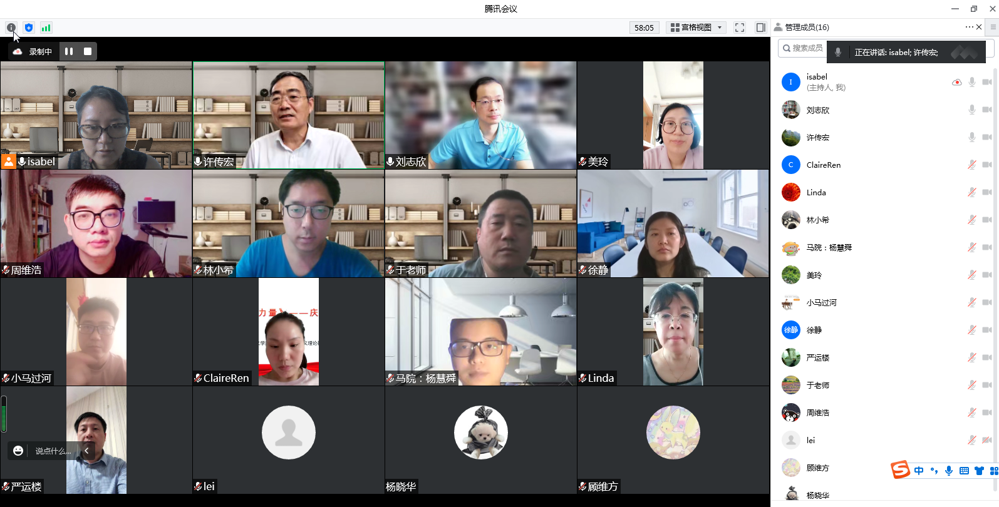Select member Linda in the member list
Image resolution: width=999 pixels, height=507 pixels.
(x=816, y=192)
